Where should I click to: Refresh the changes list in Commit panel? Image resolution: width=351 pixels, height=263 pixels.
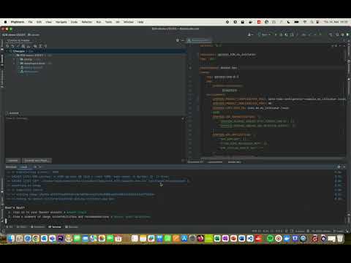(x=7, y=46)
